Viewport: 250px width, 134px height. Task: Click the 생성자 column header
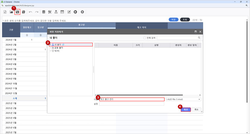(x=175, y=45)
